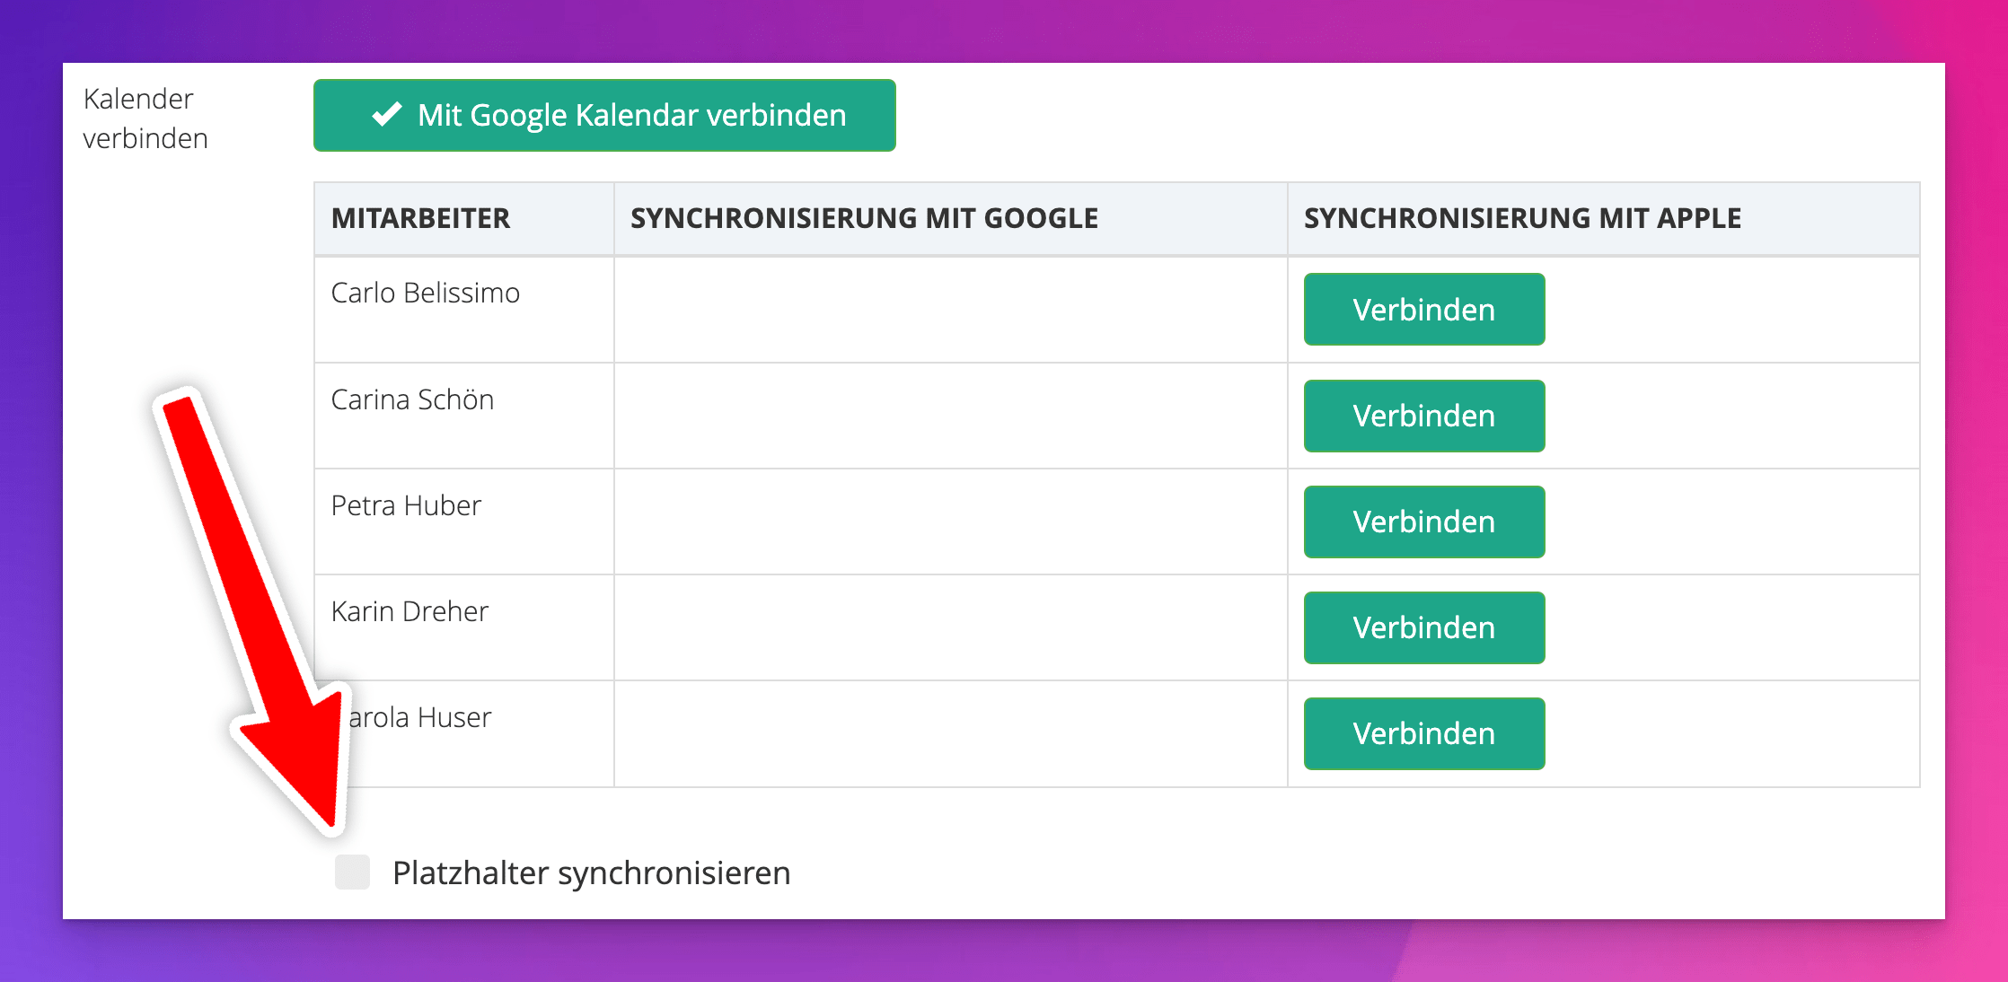Connect Petra Huber's Apple calendar
The width and height of the screenshot is (2008, 982).
click(x=1423, y=522)
